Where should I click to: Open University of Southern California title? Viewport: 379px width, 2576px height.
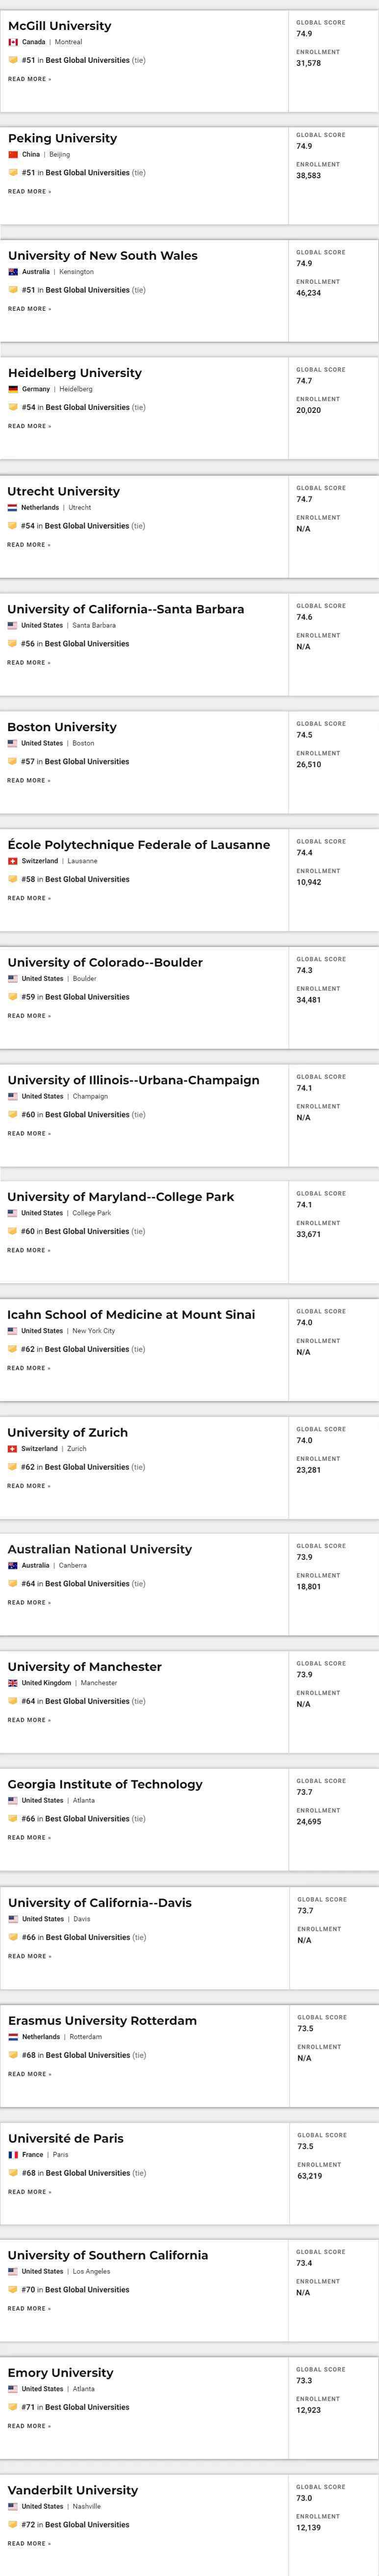click(x=108, y=2255)
